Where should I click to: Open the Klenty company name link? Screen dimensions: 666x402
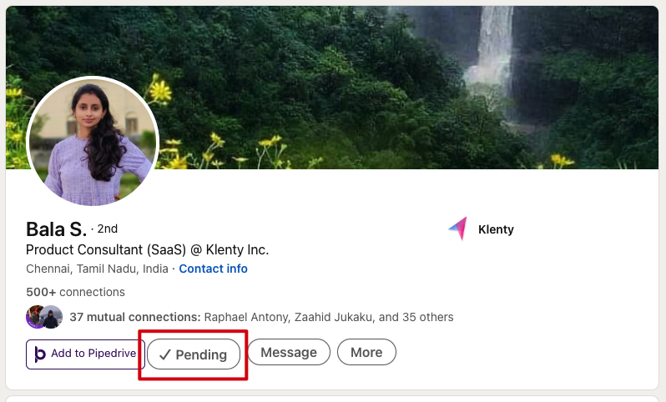496,229
